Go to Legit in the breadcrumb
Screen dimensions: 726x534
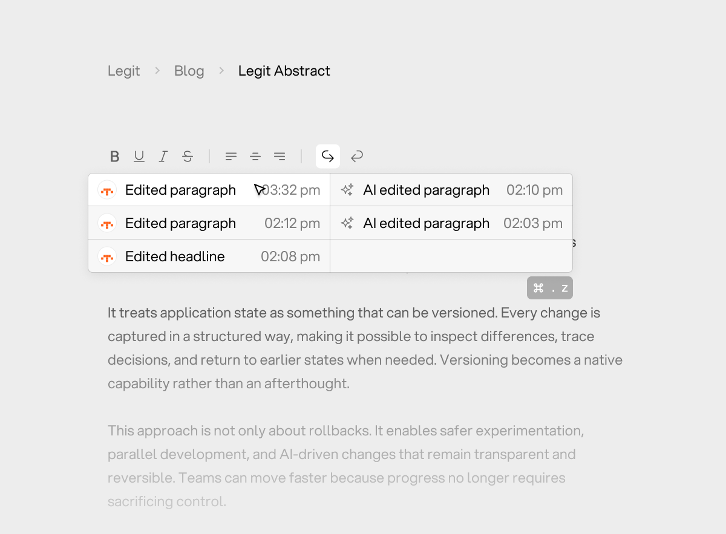[123, 71]
